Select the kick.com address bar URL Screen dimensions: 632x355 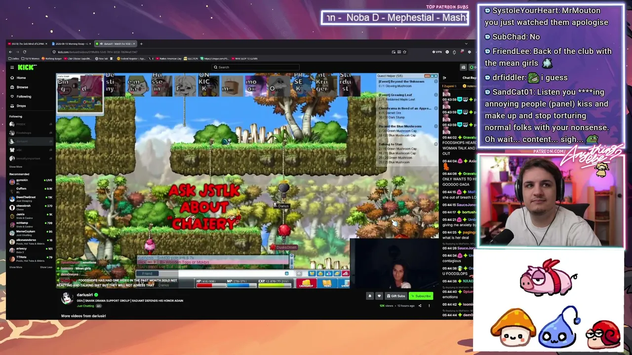pos(97,52)
